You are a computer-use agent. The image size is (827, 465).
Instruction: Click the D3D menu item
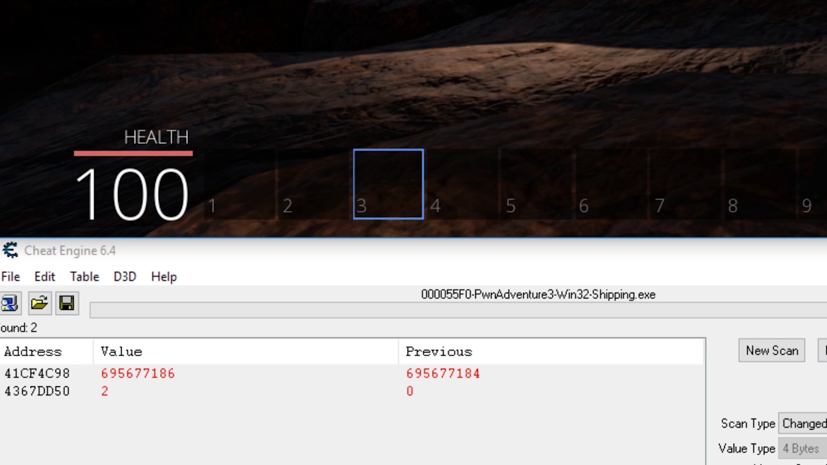[x=124, y=276]
